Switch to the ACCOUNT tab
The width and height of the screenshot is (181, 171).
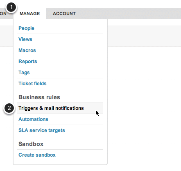click(64, 14)
